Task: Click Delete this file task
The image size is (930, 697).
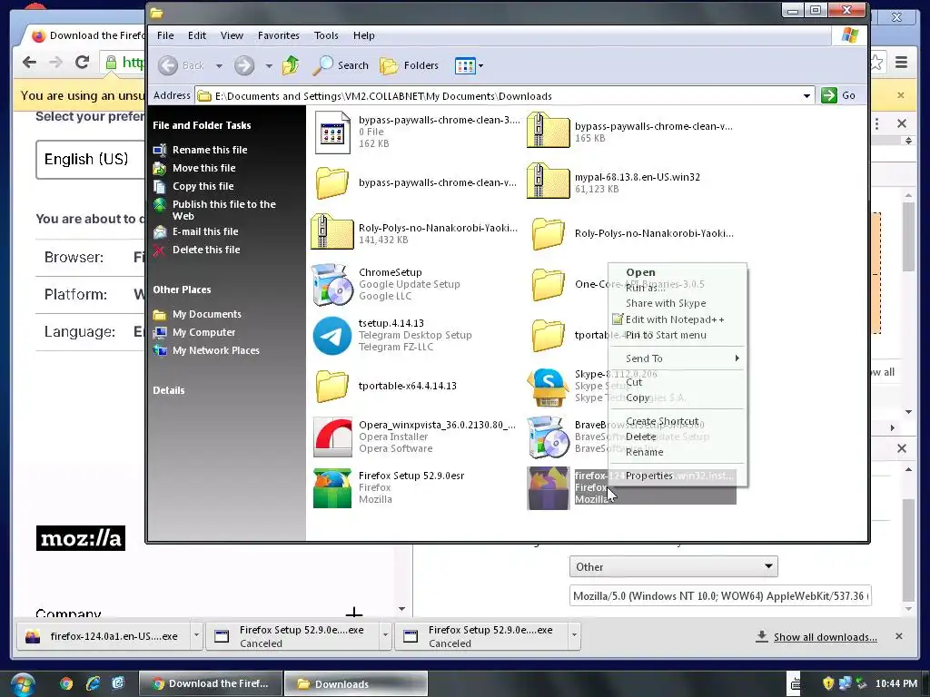Action: [x=206, y=250]
